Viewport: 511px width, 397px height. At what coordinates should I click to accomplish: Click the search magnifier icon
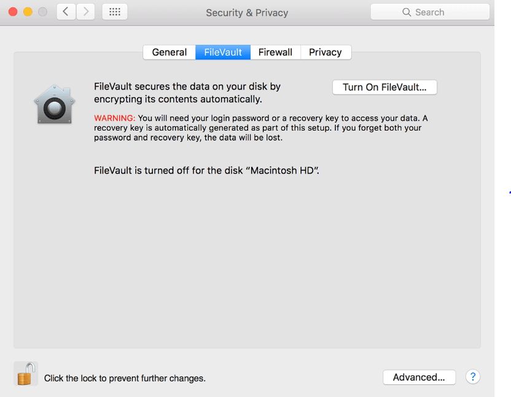[x=407, y=12]
